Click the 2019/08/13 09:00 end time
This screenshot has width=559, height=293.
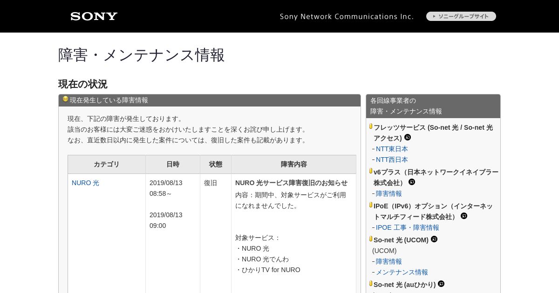(166, 220)
